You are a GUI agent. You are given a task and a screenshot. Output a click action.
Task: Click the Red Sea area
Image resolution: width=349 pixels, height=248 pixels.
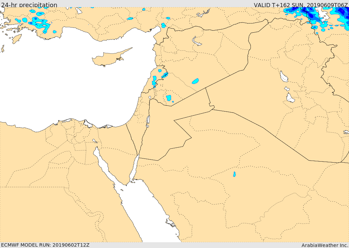147,211
